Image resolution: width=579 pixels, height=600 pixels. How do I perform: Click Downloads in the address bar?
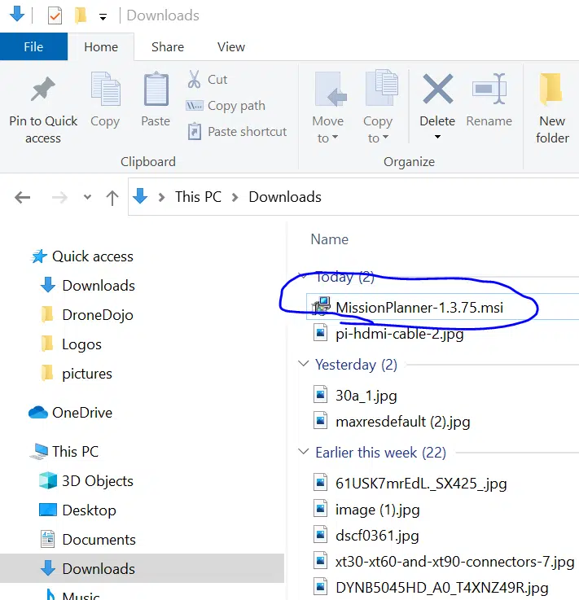pyautogui.click(x=285, y=197)
